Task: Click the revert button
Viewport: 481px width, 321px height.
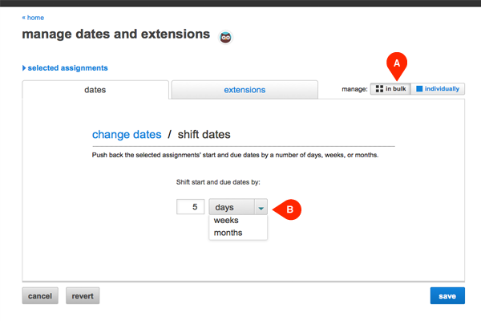Action: tap(83, 296)
